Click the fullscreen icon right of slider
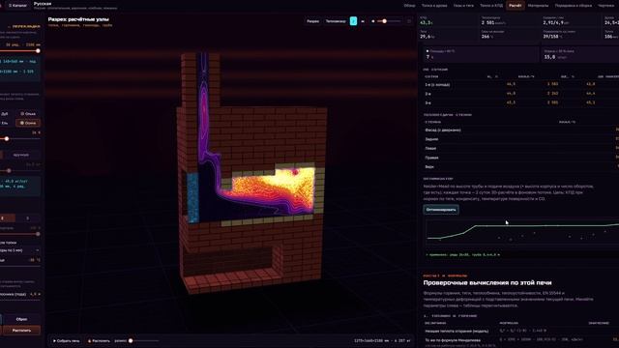This screenshot has width=619, height=348. 409,21
